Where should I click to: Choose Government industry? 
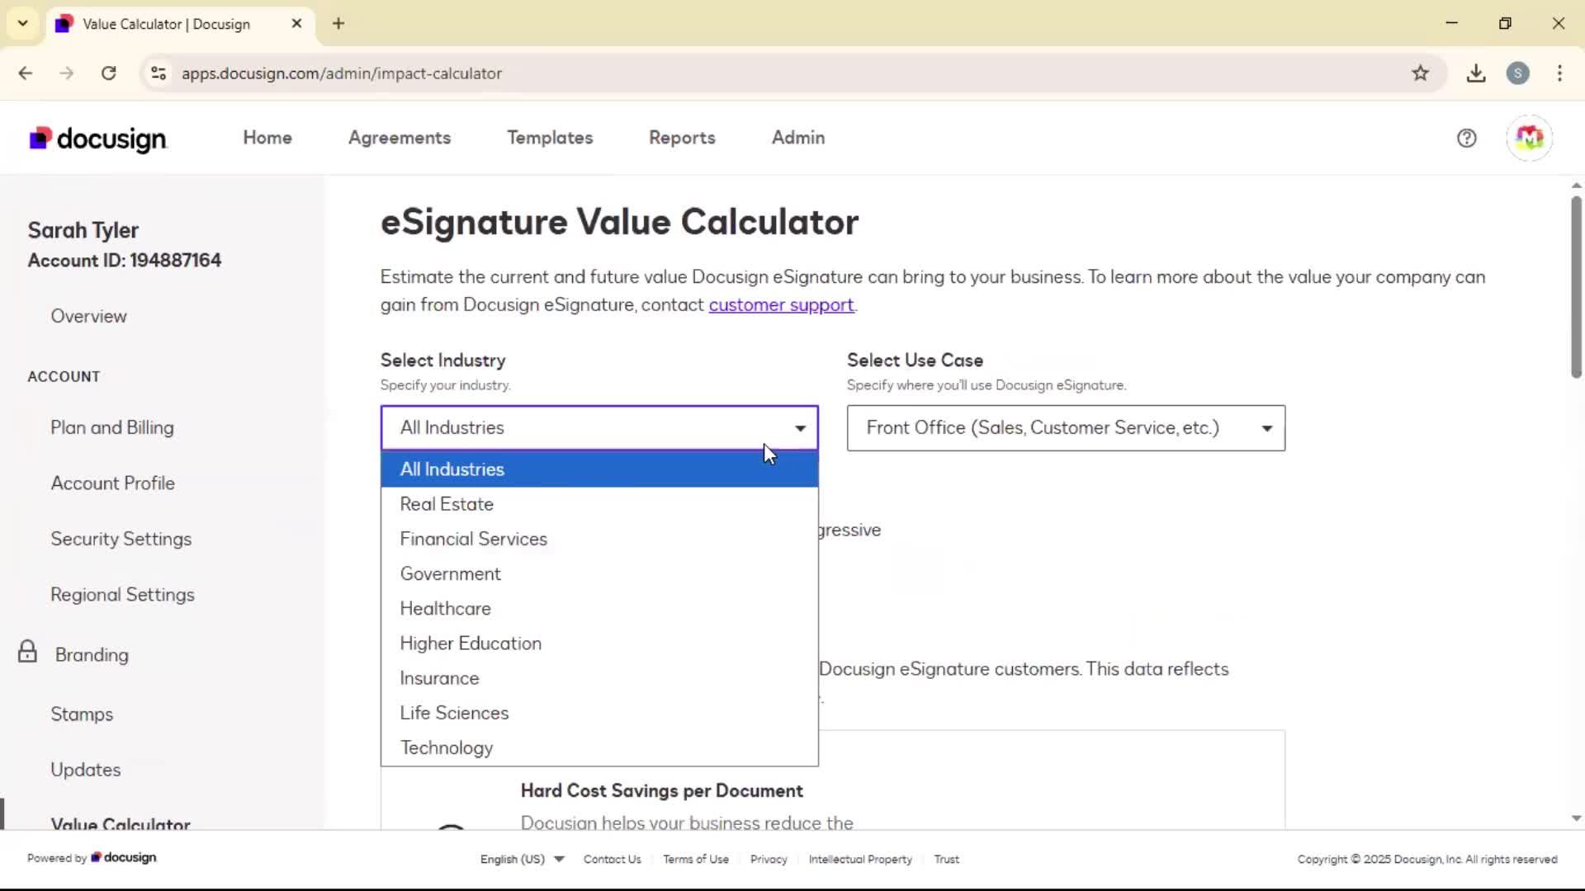[x=599, y=573]
